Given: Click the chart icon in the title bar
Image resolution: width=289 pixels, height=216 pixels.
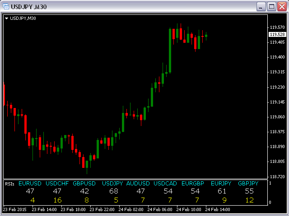Looking at the screenshot, I should coord(5,7).
